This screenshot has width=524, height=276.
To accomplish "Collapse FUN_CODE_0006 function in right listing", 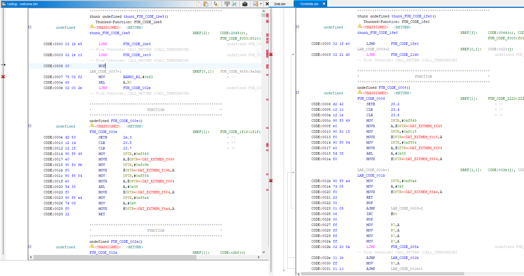I will point(298,93).
